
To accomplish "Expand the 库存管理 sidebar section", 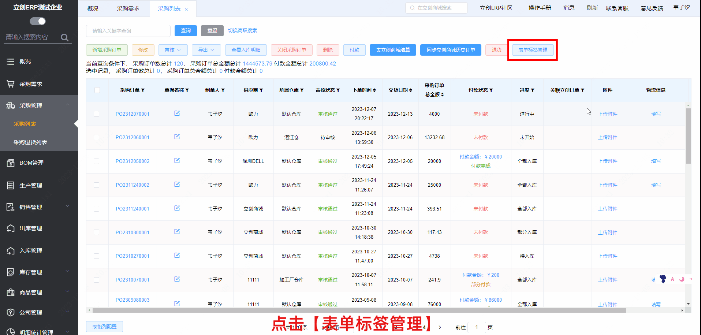I will click(x=68, y=272).
